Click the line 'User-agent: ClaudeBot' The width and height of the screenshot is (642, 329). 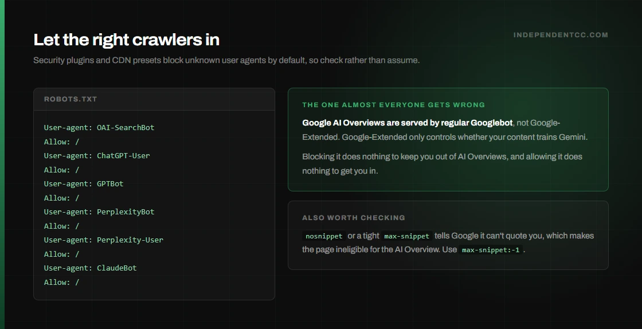(x=90, y=268)
